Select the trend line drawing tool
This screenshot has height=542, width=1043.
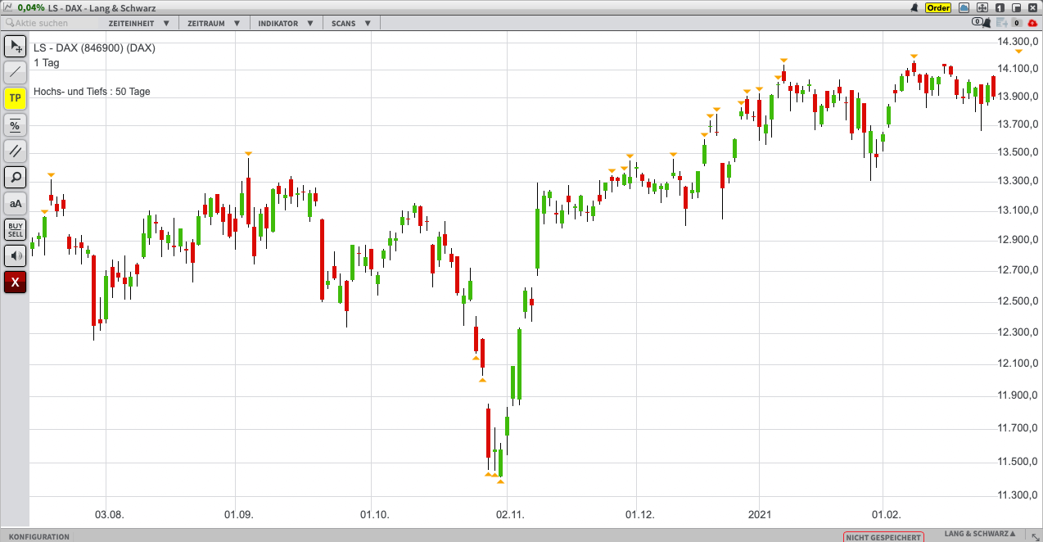point(16,73)
